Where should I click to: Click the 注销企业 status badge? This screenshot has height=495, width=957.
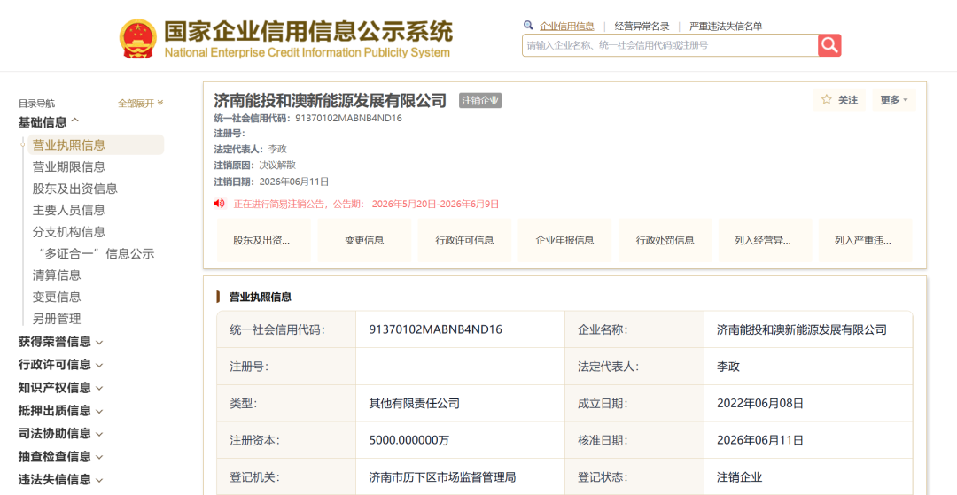click(480, 101)
